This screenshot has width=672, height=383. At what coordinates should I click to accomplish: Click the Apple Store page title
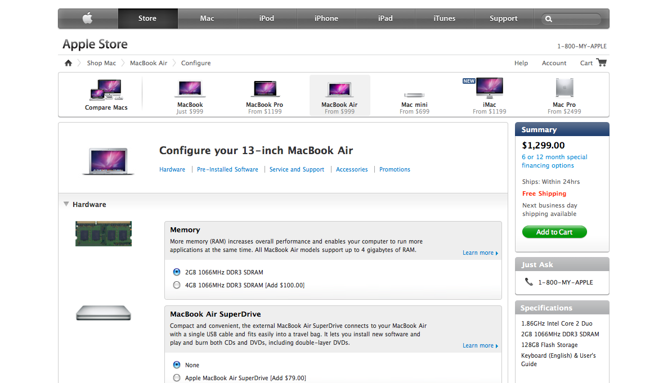click(x=95, y=44)
